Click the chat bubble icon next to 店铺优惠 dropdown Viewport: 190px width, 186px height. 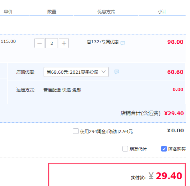pos(117,72)
